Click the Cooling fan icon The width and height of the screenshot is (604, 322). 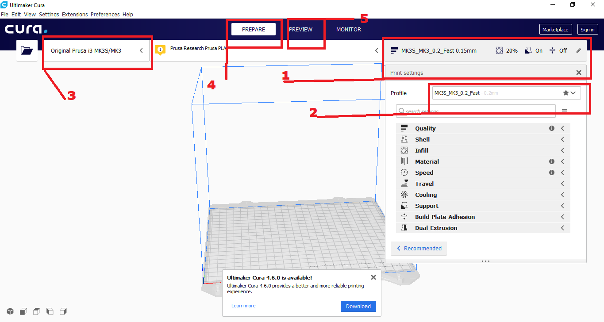[404, 195]
